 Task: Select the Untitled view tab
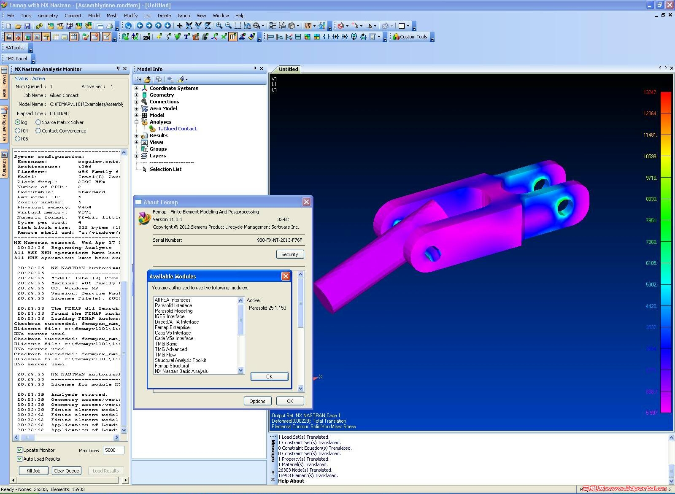pyautogui.click(x=288, y=69)
